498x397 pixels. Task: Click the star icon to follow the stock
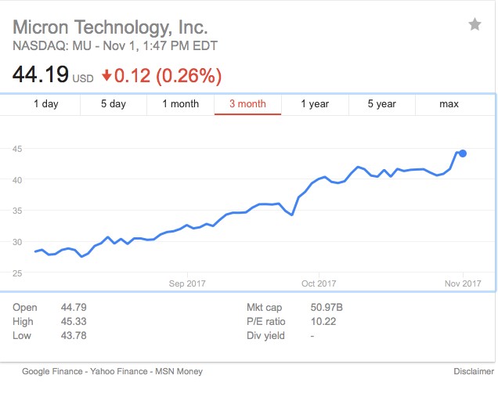tap(475, 24)
